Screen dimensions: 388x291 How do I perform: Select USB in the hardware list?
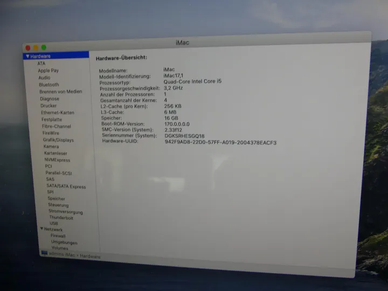tap(54, 223)
